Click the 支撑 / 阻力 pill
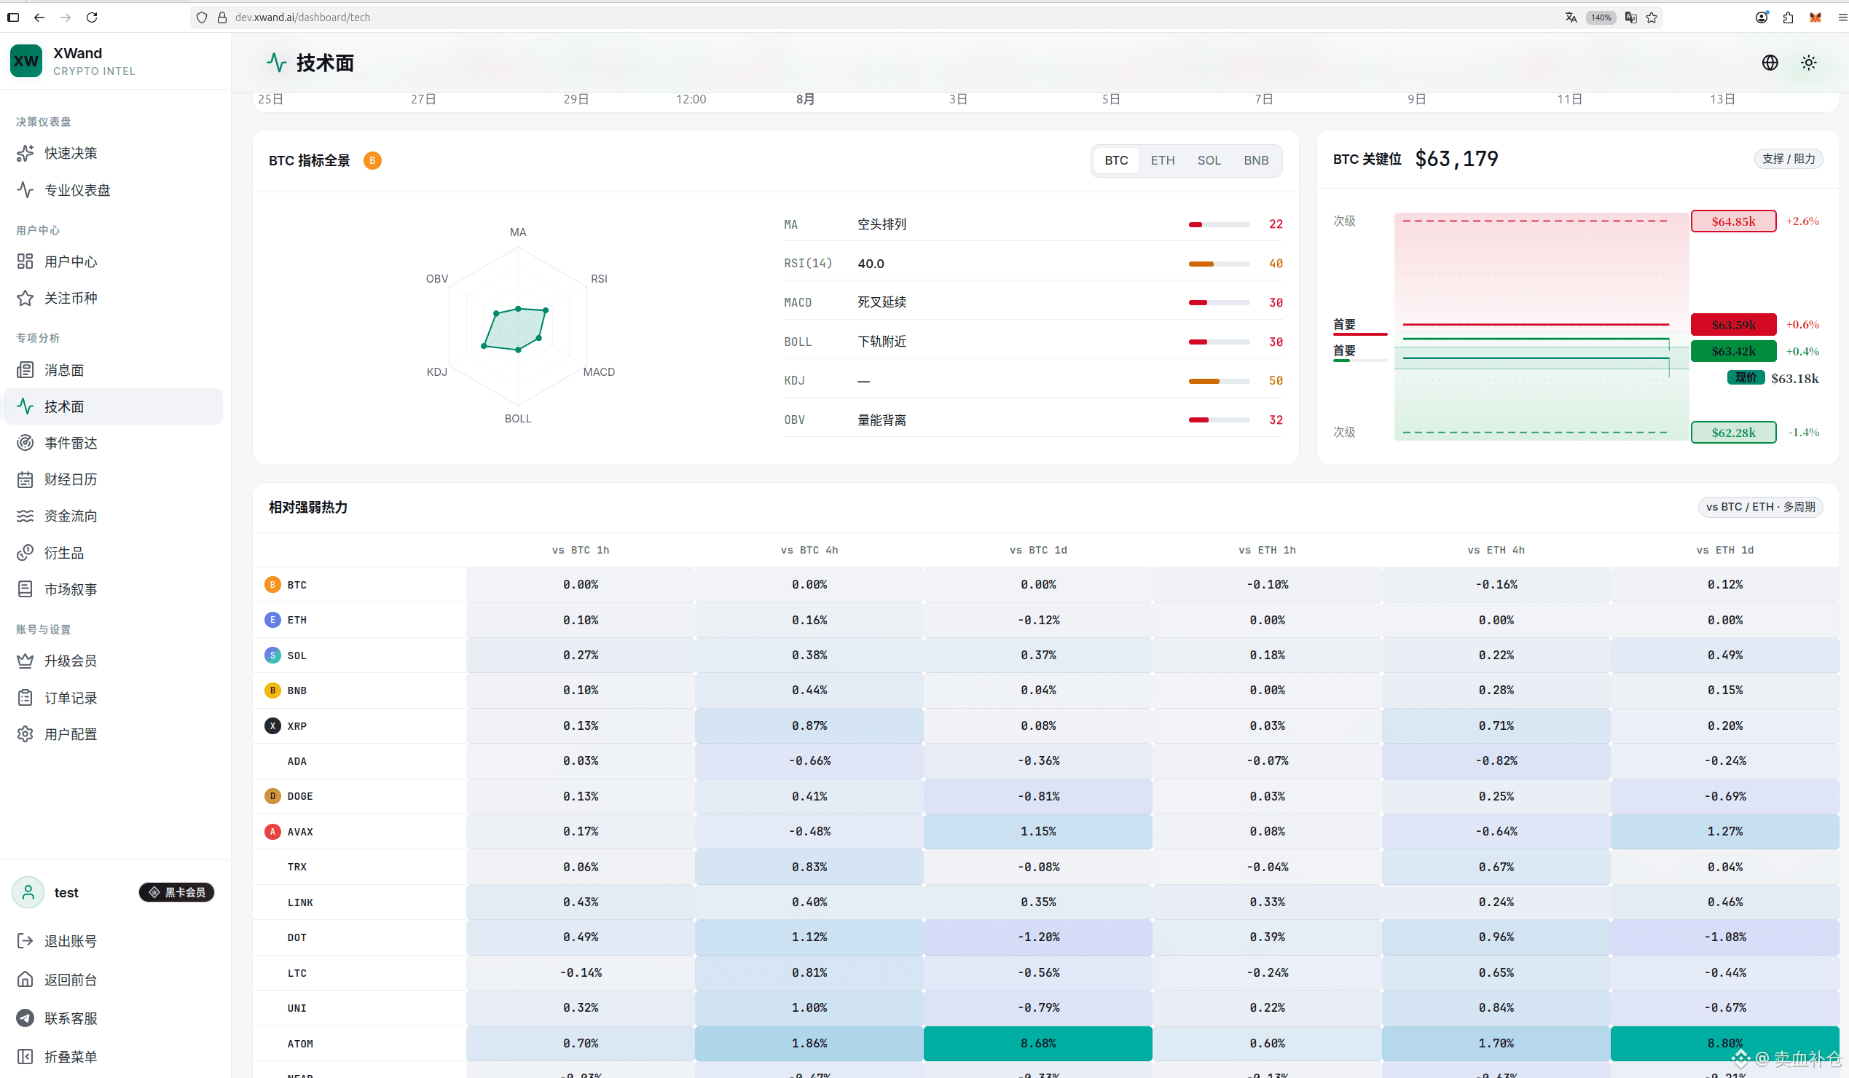 point(1789,159)
